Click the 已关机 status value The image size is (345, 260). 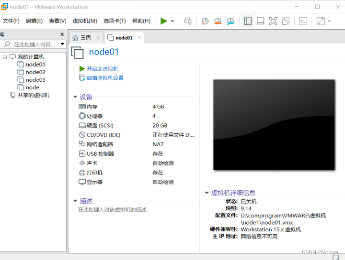[x=249, y=201]
